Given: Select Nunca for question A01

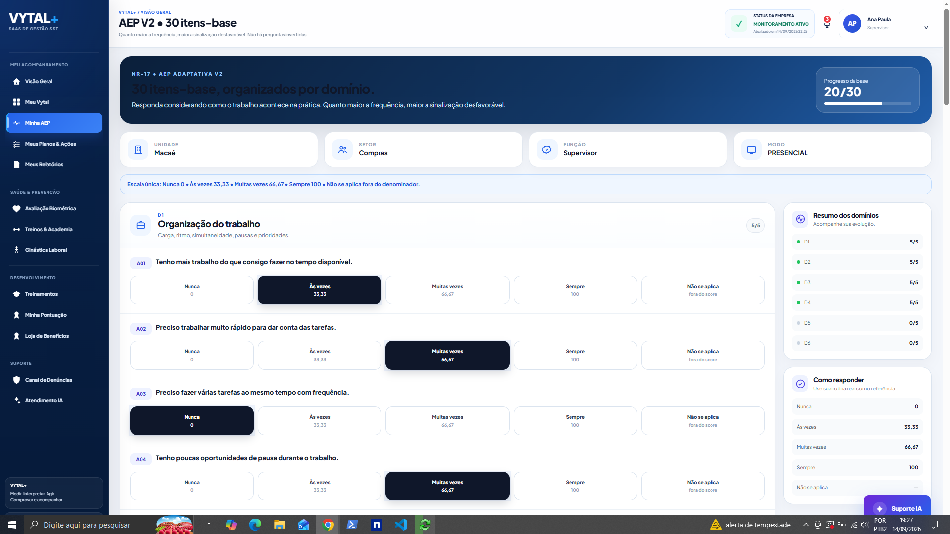Looking at the screenshot, I should tap(192, 290).
